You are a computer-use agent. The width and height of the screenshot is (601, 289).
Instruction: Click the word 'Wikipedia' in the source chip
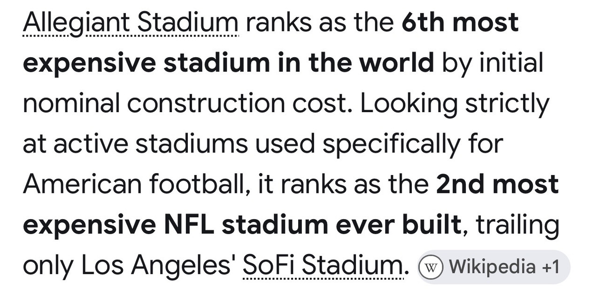pyautogui.click(x=492, y=267)
